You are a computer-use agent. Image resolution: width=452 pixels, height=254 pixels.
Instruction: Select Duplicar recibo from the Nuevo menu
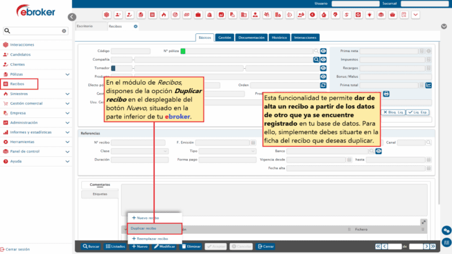tap(154, 229)
